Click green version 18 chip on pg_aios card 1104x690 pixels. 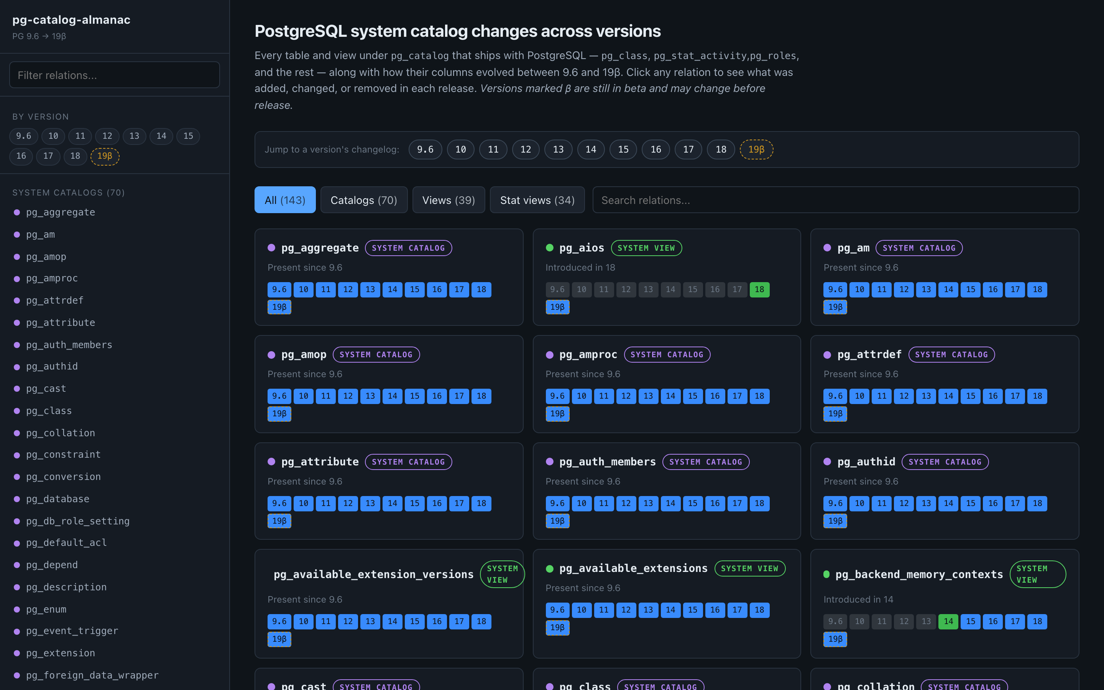click(x=759, y=289)
